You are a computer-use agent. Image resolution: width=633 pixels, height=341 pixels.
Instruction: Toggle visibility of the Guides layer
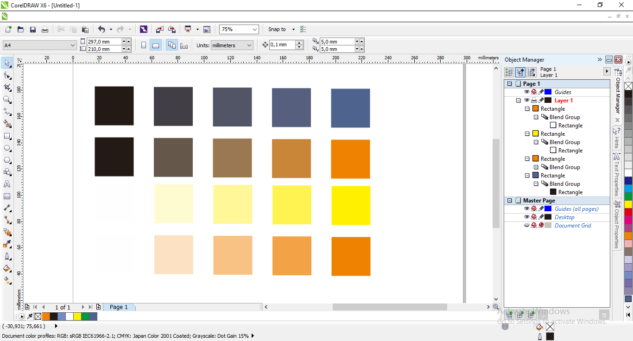[x=527, y=91]
